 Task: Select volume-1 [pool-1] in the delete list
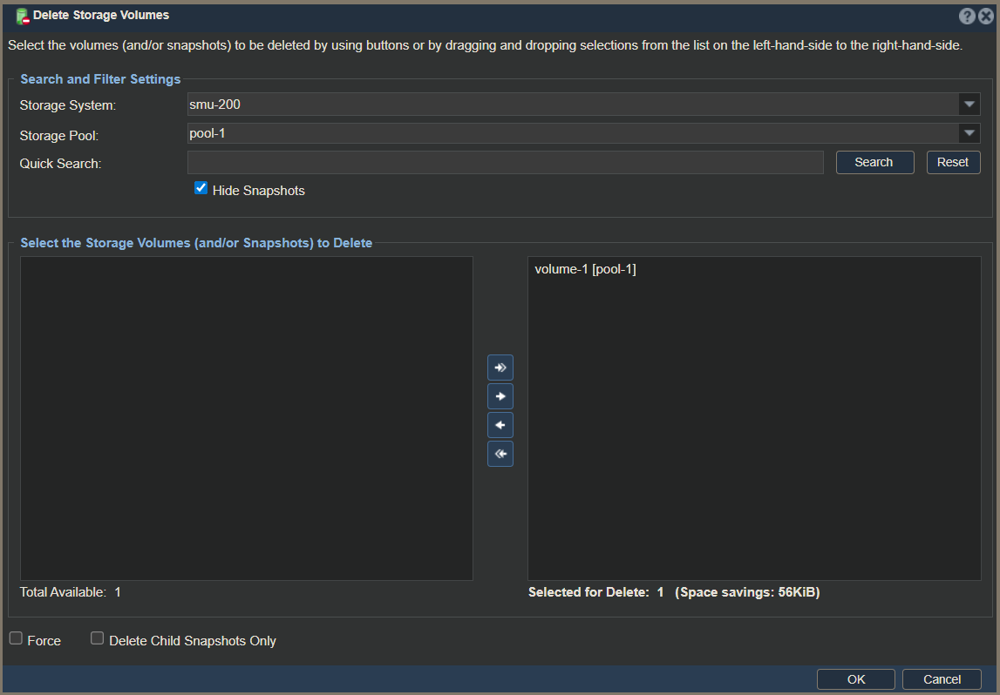[586, 269]
